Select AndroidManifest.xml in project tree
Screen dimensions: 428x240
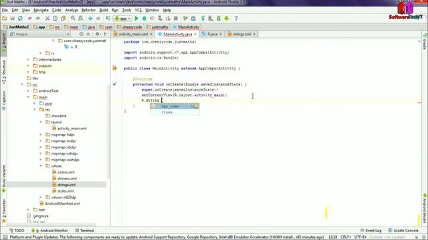click(x=60, y=203)
